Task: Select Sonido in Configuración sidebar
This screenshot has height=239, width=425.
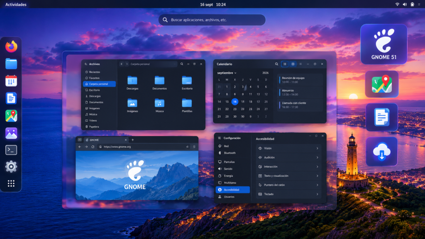Action: pos(233,168)
